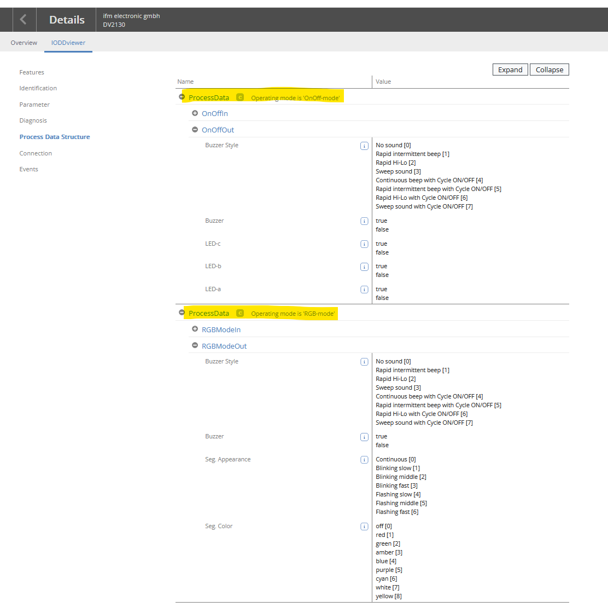
Task: Click condition icon beside OnOff-mode ProcessData
Action: point(240,97)
